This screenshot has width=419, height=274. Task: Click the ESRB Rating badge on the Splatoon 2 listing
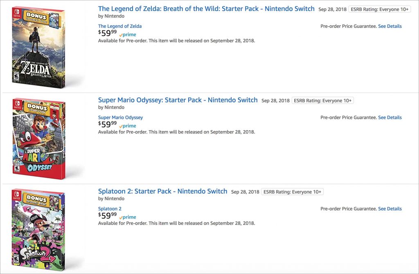click(292, 192)
